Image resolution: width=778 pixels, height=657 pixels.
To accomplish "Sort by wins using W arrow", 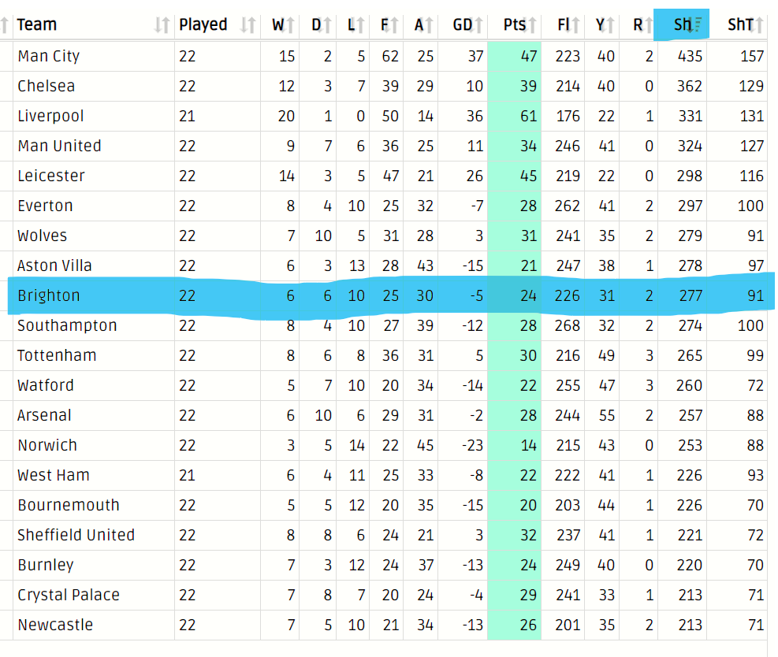I will point(291,24).
